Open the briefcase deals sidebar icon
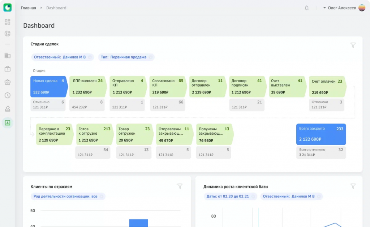370x227 pixels. pyautogui.click(x=8, y=69)
